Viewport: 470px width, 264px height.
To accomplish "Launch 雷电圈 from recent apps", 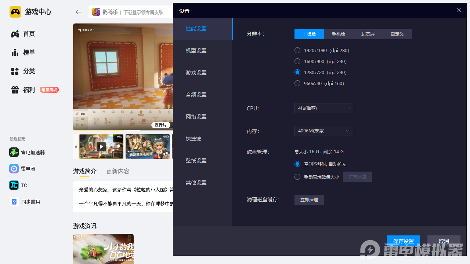I will tap(22, 169).
